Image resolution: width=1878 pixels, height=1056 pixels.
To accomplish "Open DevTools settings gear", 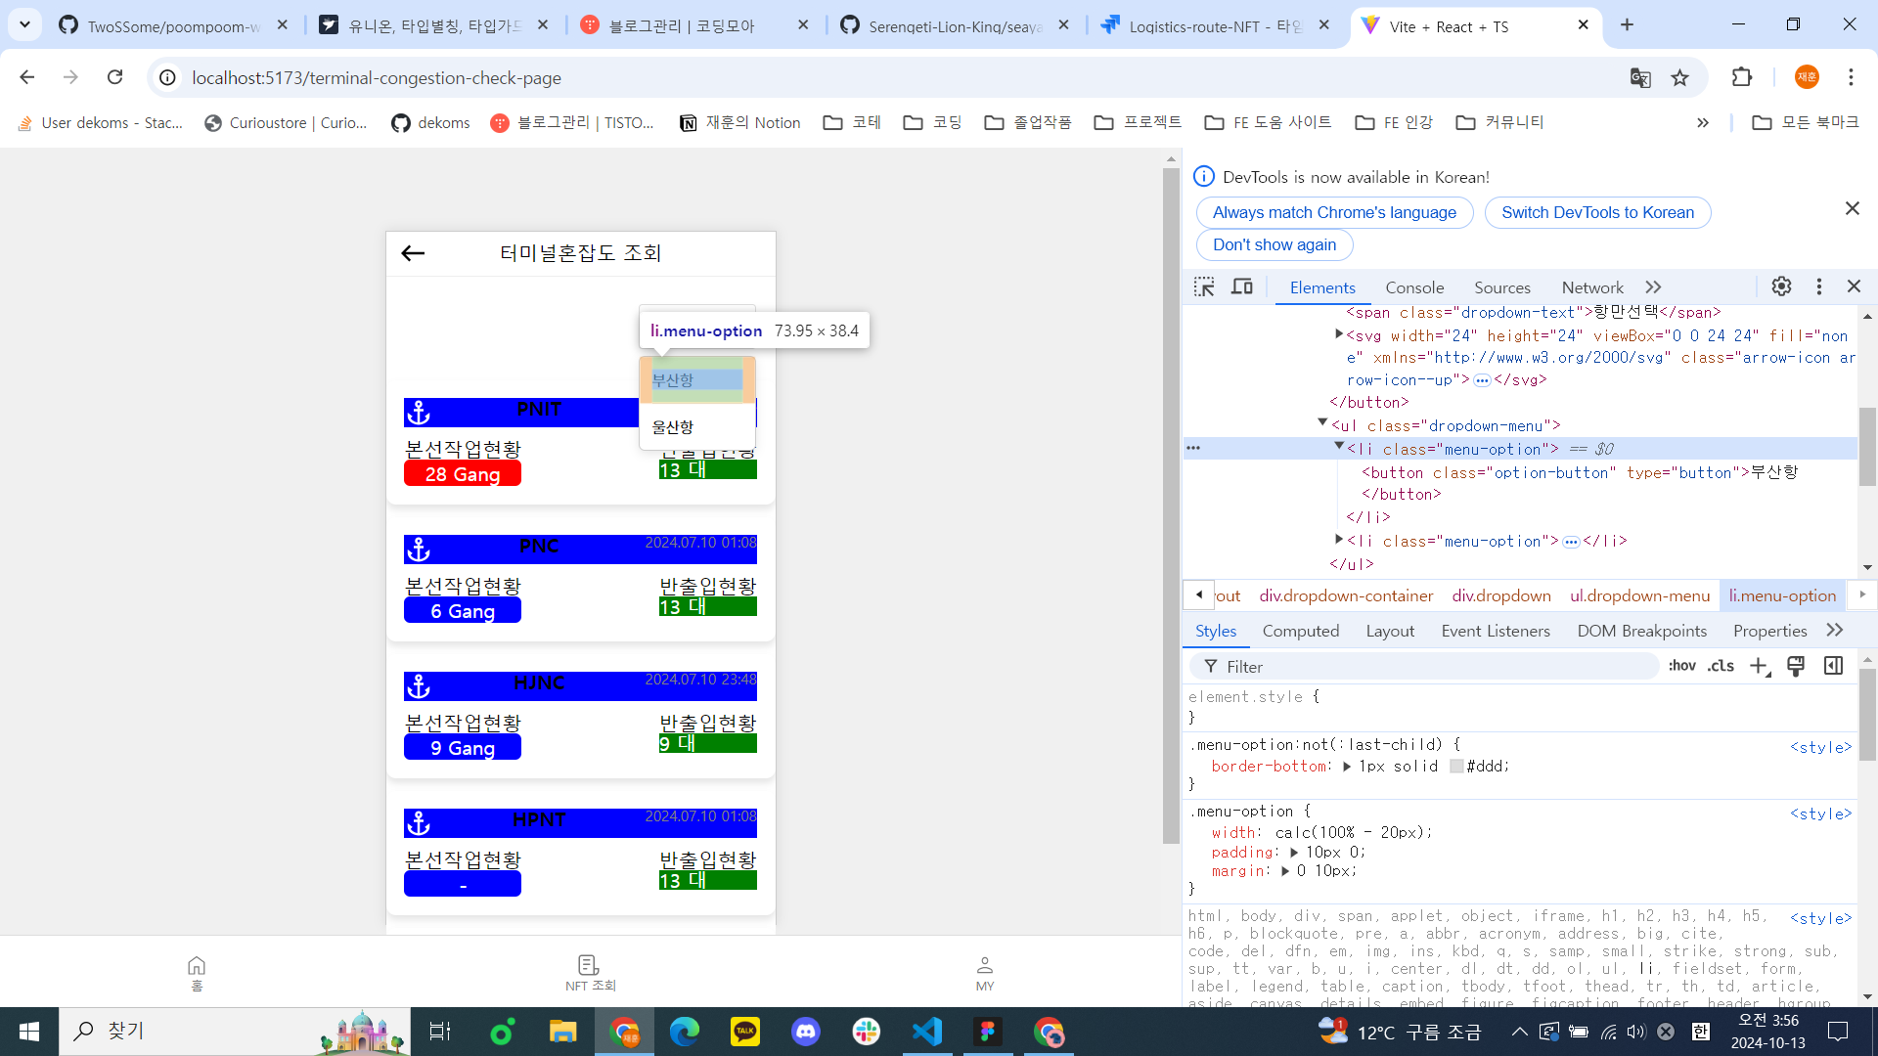I will click(1781, 286).
